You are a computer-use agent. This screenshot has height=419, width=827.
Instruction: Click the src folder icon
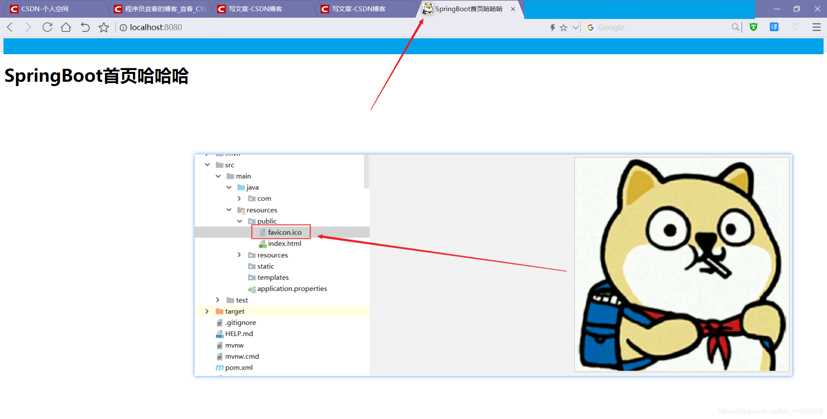click(x=220, y=165)
